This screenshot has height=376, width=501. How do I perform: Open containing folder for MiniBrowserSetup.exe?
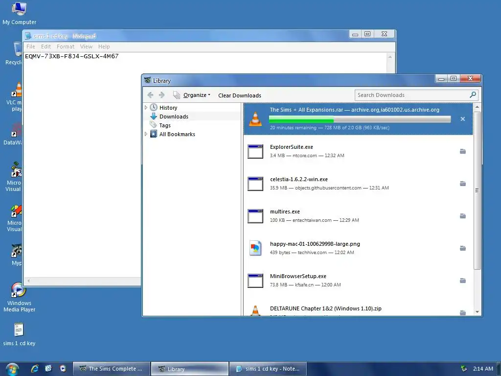coord(463,281)
